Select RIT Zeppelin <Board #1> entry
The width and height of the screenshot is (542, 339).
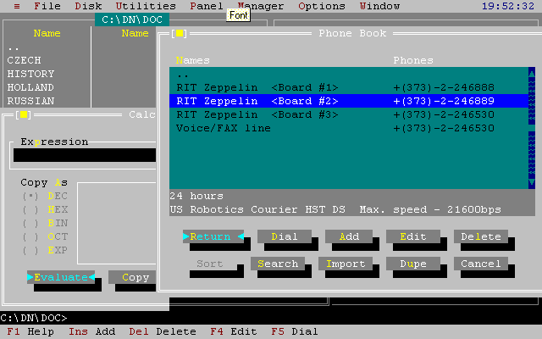coord(349,87)
